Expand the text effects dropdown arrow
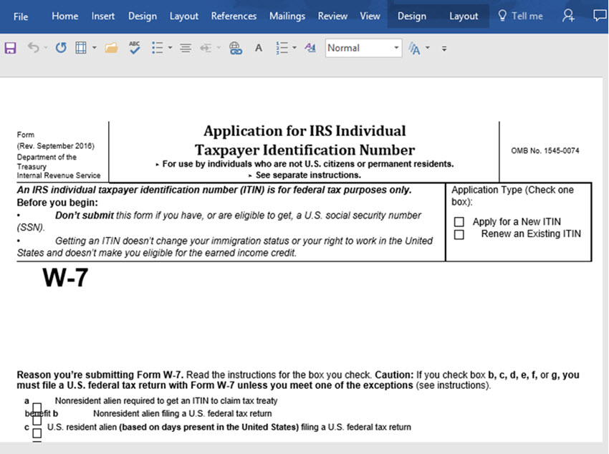 428,48
